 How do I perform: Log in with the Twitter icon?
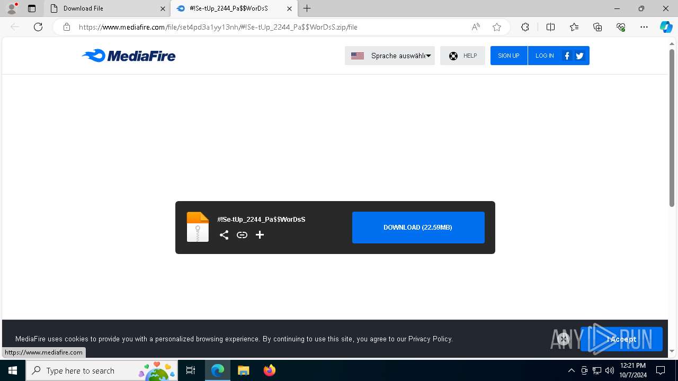579,56
